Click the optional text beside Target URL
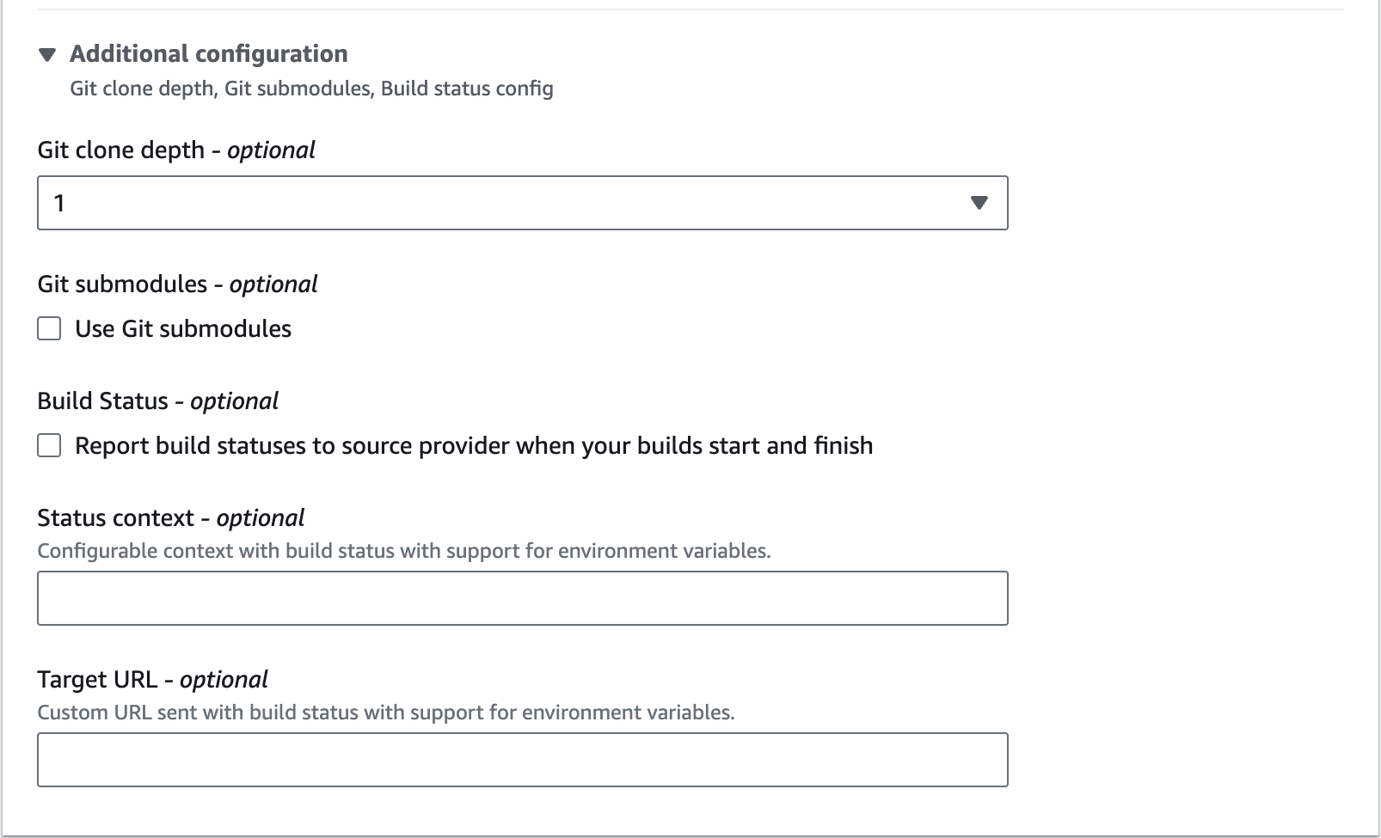 point(224,680)
